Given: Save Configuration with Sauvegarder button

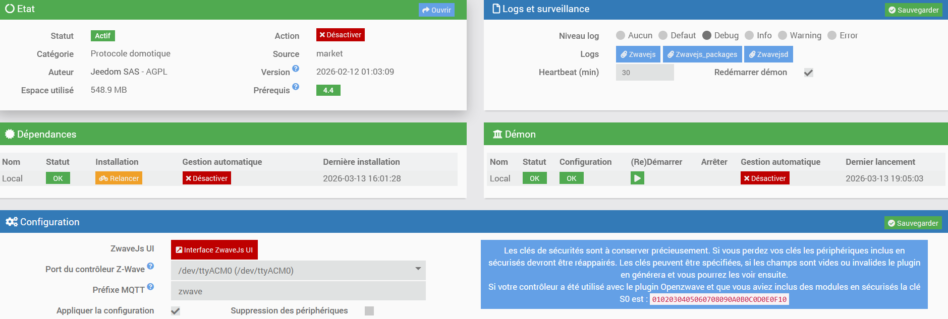Looking at the screenshot, I should pos(913,223).
